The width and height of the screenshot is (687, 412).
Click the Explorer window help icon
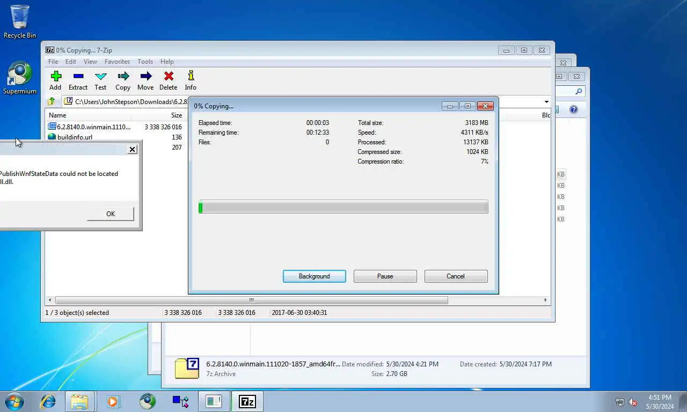pos(574,109)
